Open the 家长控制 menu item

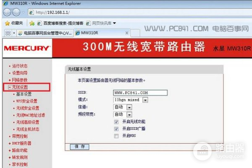(x=20, y=165)
